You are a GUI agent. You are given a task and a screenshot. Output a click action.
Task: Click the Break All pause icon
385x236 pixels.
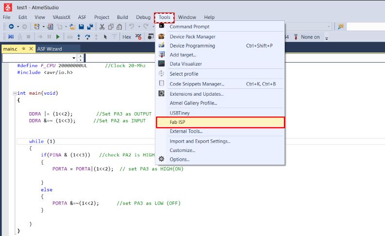tap(49, 37)
